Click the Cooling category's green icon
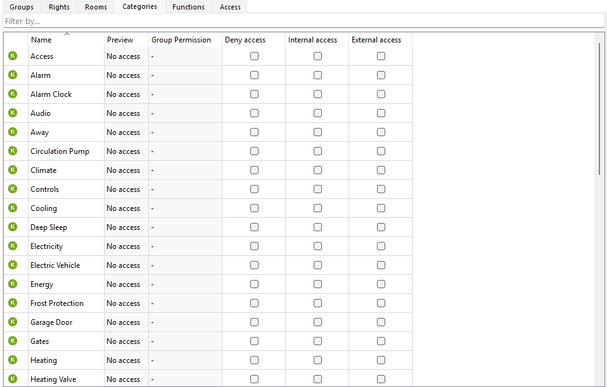This screenshot has height=387, width=607. (13, 208)
